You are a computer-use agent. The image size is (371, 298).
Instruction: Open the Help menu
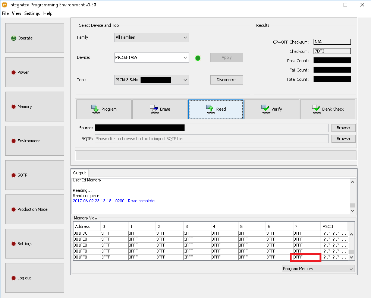pyautogui.click(x=48, y=13)
